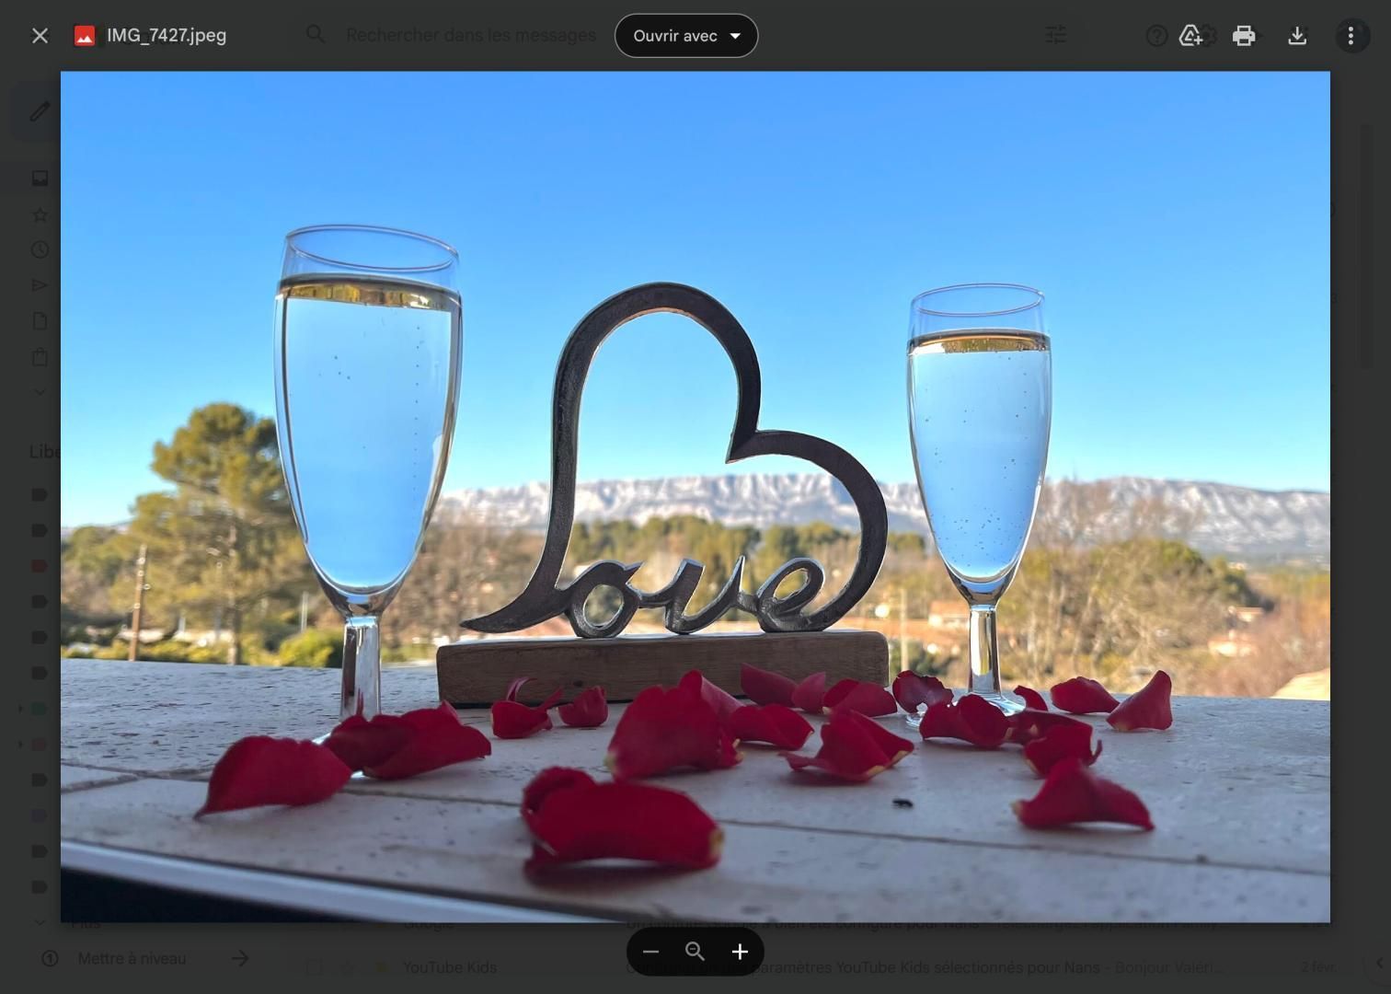The height and width of the screenshot is (994, 1391).
Task: Open the three-dot more options menu
Action: click(x=1351, y=36)
